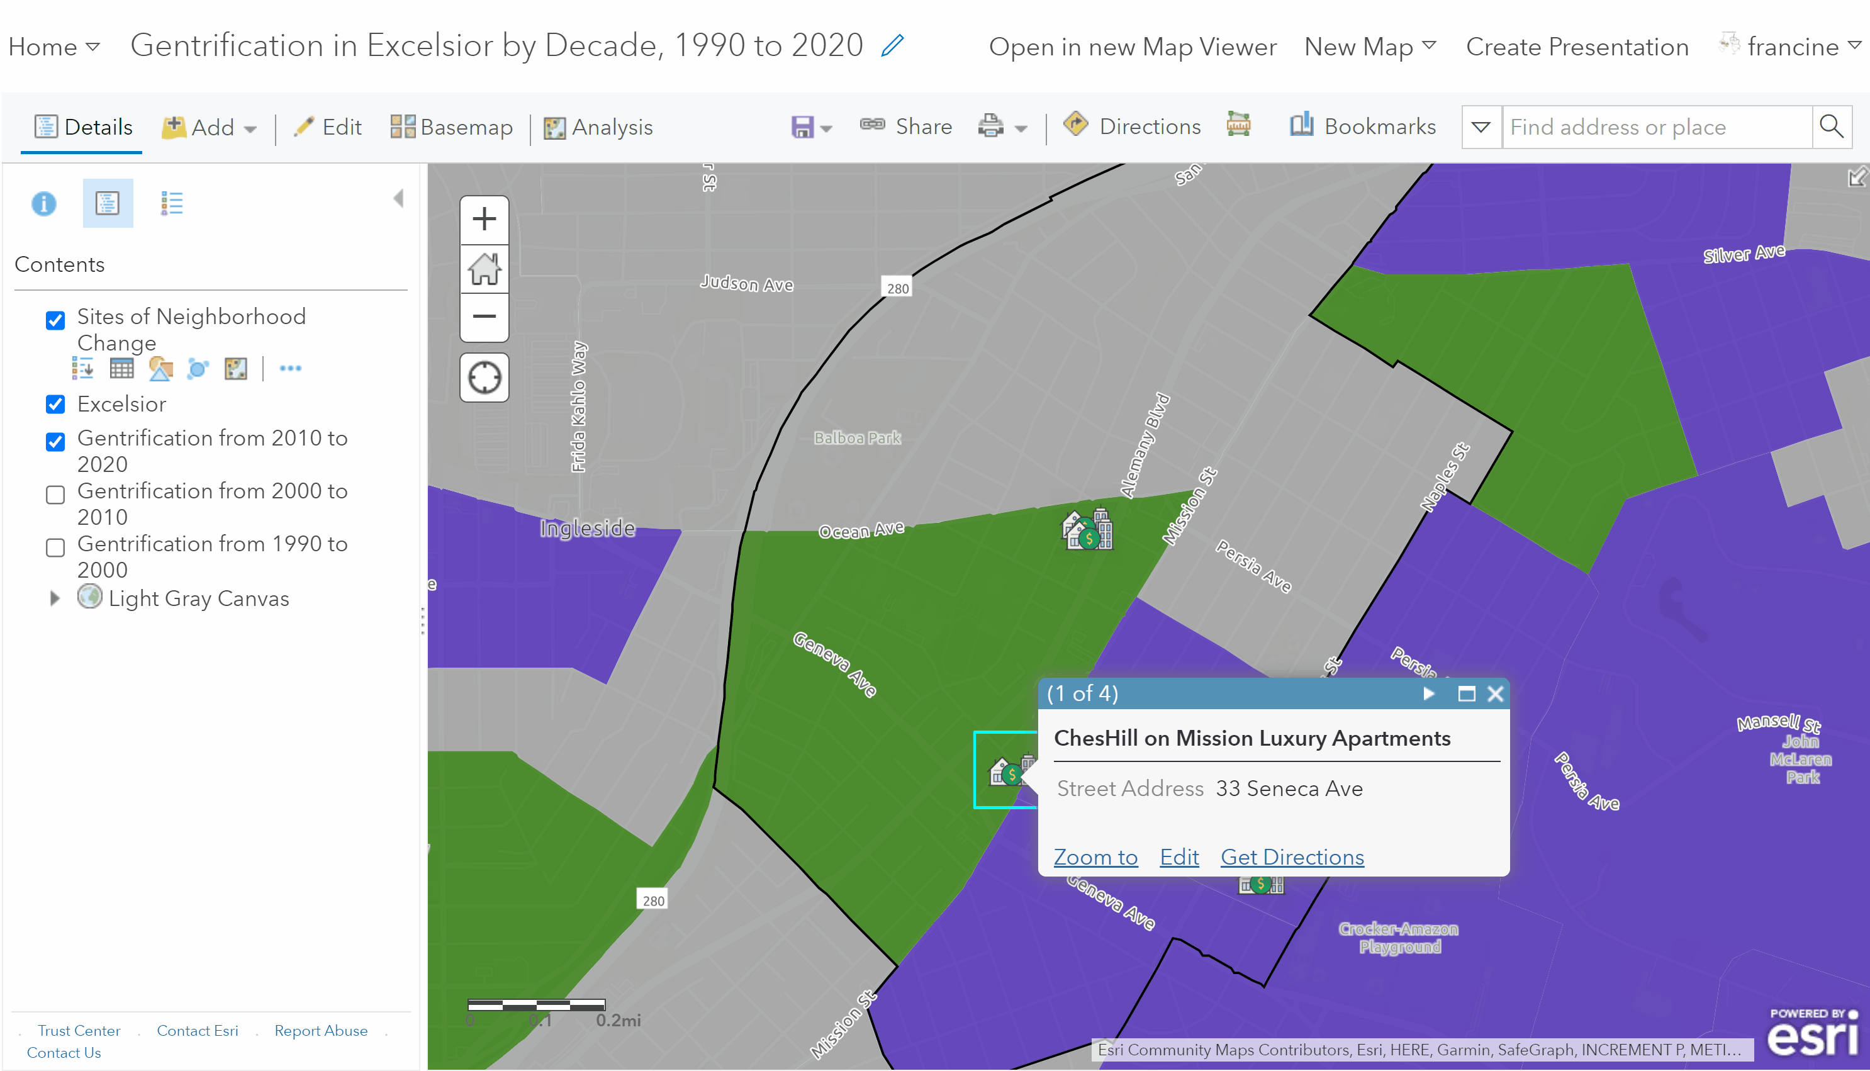Open the New Map dropdown
Screen dimensions: 1870x1071
point(1369,47)
